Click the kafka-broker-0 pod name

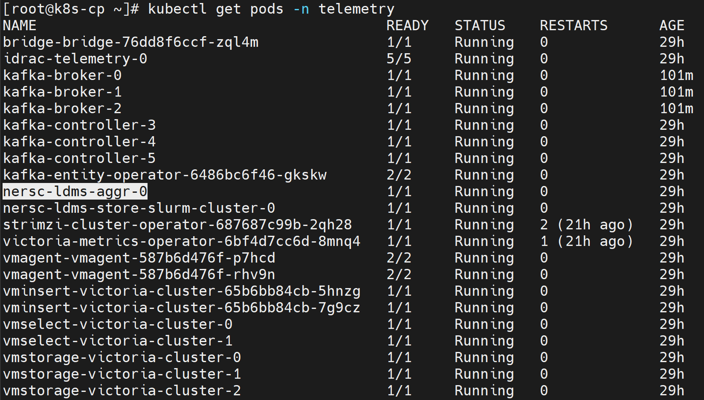[x=62, y=75]
